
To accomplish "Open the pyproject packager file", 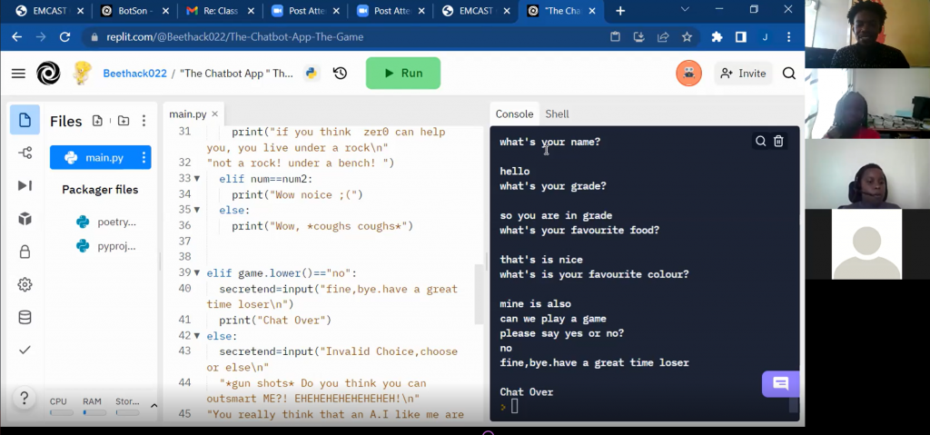I will point(107,246).
